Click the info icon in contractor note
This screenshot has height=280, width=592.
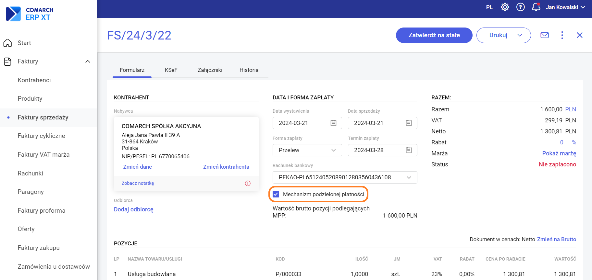tap(248, 184)
